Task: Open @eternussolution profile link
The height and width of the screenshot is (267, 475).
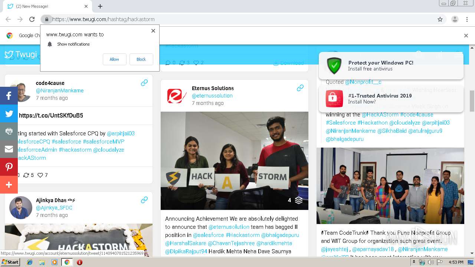Action: [212, 96]
